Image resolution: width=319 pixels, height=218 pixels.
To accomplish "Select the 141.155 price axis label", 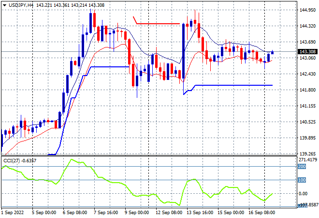I will [x=308, y=106].
